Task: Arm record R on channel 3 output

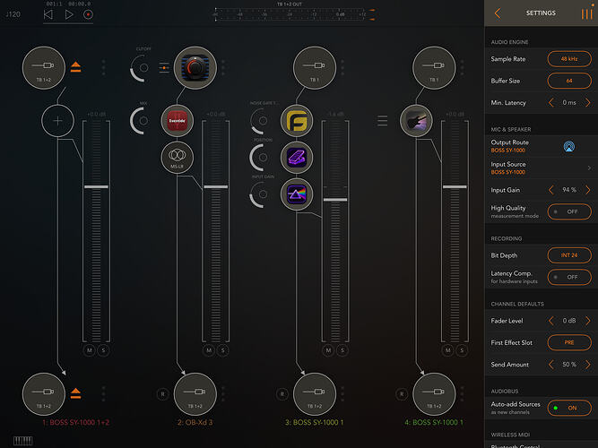Action: click(282, 394)
